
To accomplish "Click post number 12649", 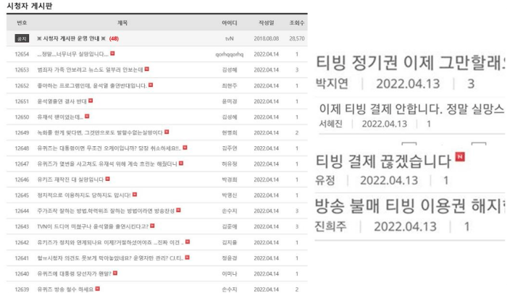I will (22, 133).
